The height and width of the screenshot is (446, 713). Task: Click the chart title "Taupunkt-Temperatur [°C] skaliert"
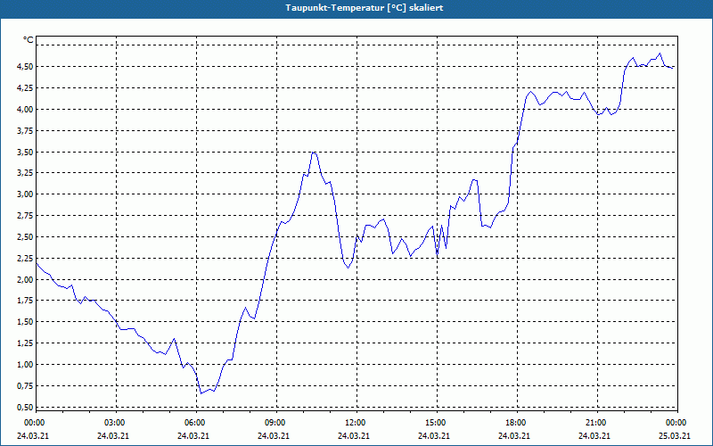[x=365, y=8]
